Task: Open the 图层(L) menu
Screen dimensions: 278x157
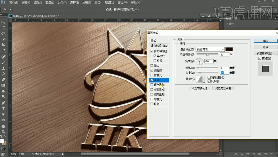Action: pyautogui.click(x=50, y=3)
